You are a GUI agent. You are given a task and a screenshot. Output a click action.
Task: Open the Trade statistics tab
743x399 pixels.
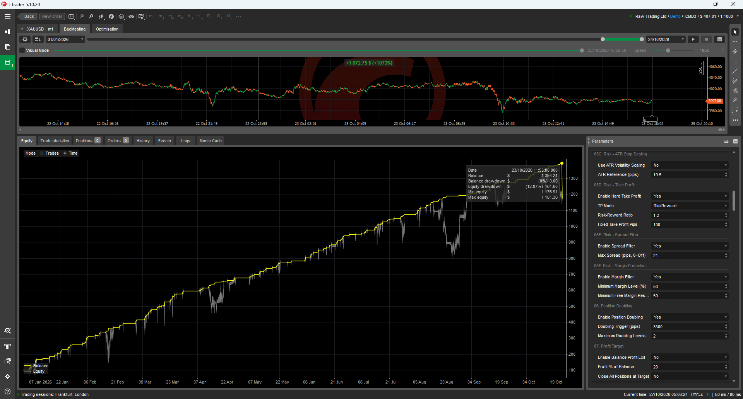coord(55,141)
